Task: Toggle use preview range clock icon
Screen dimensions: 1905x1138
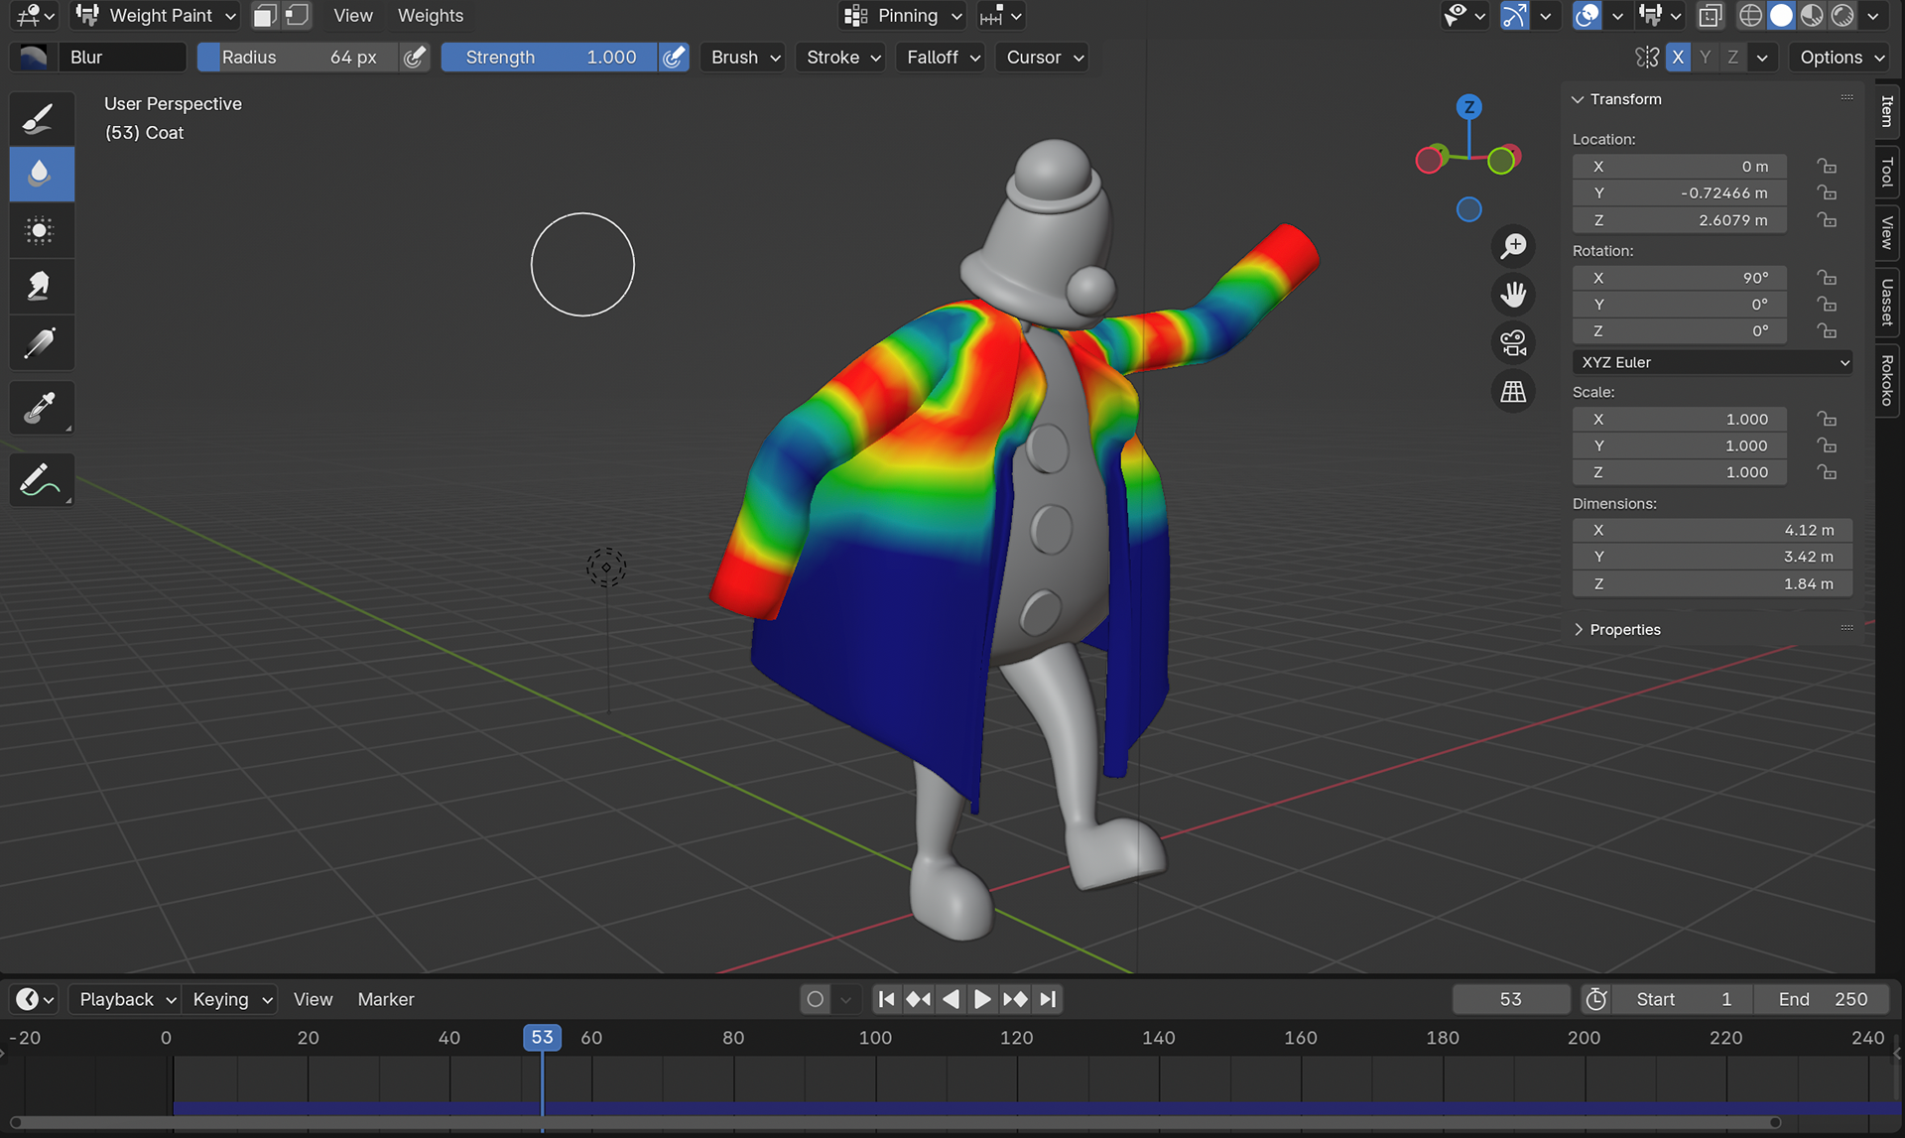Action: click(x=1595, y=999)
